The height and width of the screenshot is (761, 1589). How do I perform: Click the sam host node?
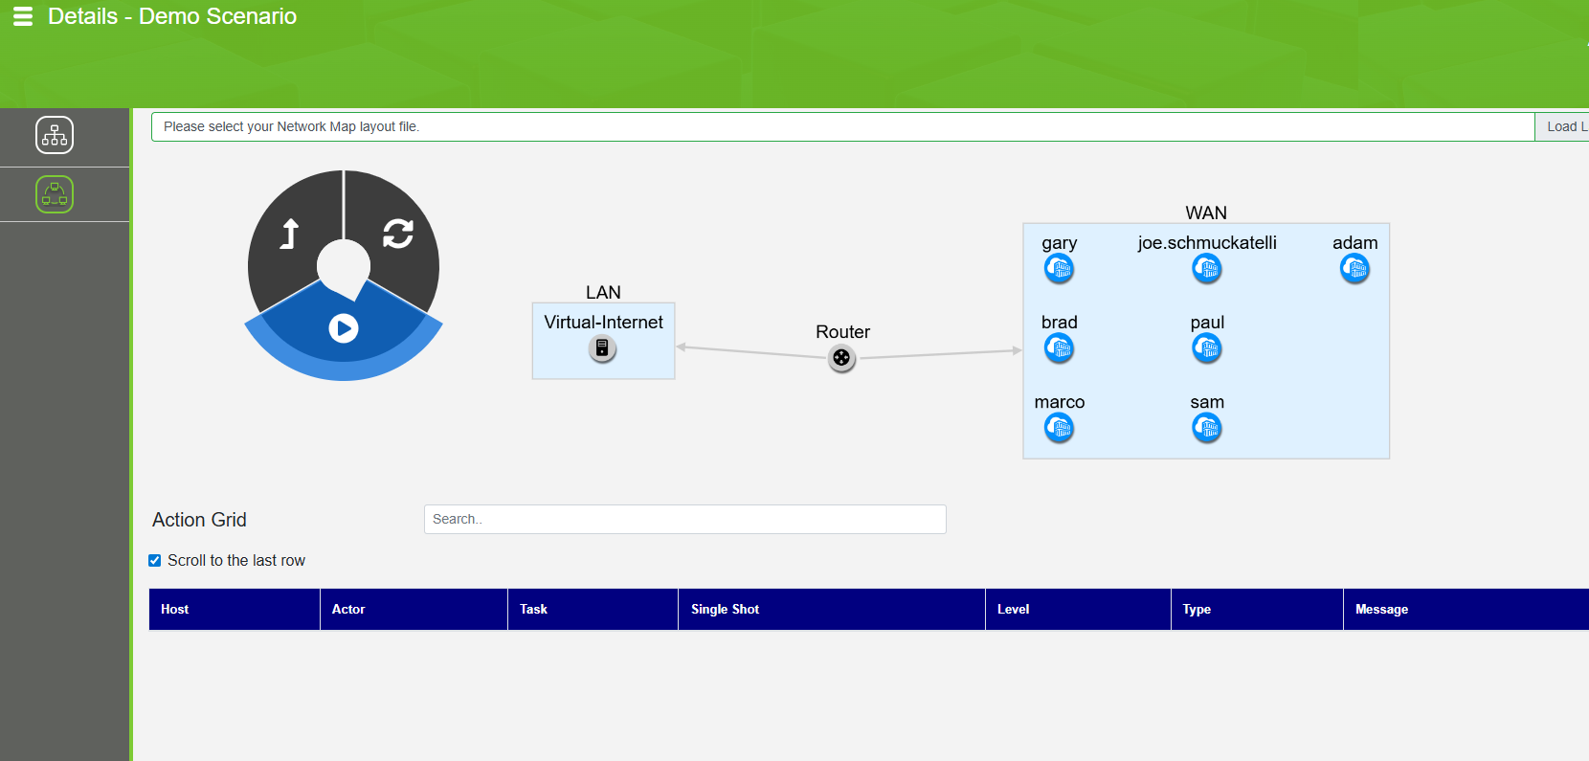[1206, 428]
